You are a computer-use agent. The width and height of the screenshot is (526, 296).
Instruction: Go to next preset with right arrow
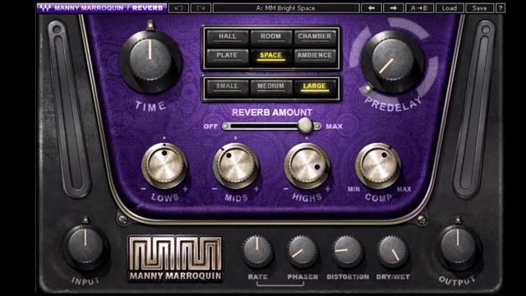[x=393, y=8]
